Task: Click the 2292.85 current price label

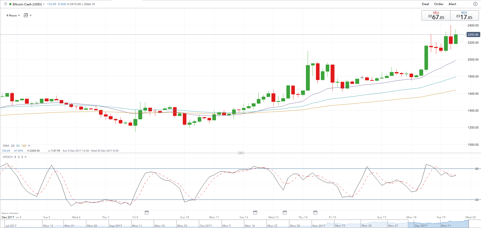Action: tap(473, 34)
